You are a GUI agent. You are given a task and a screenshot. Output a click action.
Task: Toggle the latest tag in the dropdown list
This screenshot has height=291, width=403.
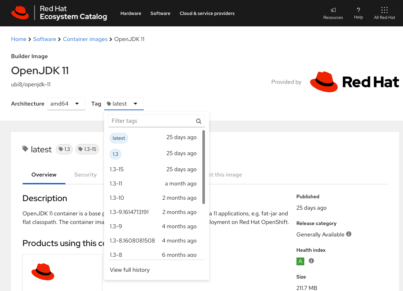coord(119,138)
